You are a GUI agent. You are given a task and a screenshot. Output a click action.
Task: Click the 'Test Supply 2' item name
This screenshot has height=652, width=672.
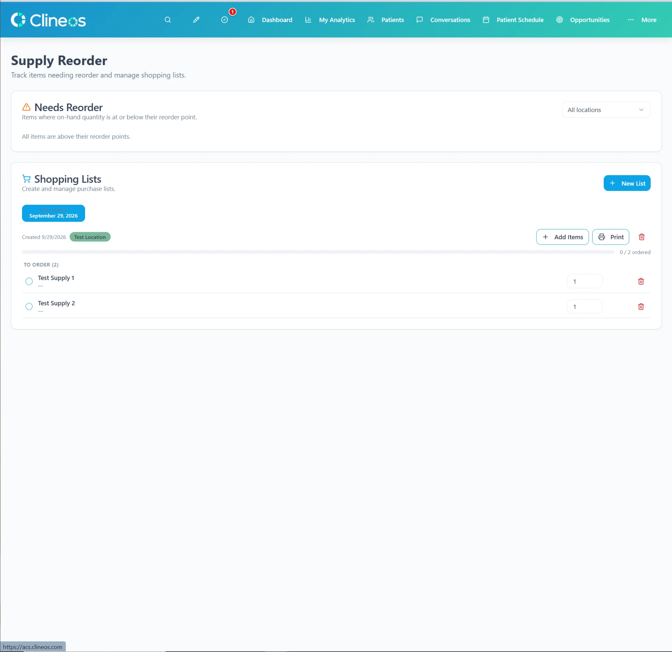(56, 303)
